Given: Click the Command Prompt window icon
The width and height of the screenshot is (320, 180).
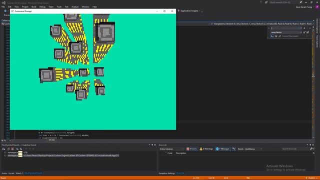Looking at the screenshot, I should pyautogui.click(x=12, y=11).
